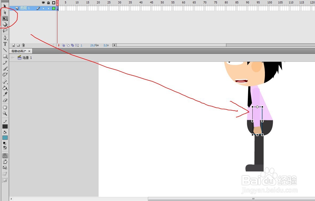315x201 pixels.
Task: Center the playhead frame
Action: point(59,45)
